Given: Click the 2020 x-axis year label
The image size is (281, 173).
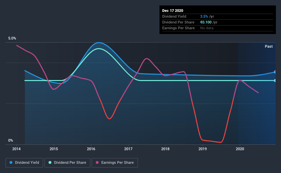Looking at the screenshot, I should pyautogui.click(x=240, y=149).
